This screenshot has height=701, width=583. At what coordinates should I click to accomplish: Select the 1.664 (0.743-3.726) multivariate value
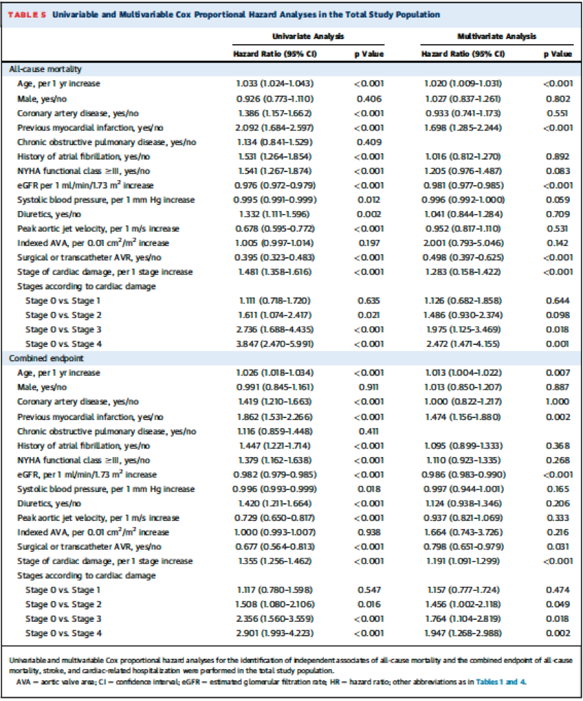(x=462, y=532)
